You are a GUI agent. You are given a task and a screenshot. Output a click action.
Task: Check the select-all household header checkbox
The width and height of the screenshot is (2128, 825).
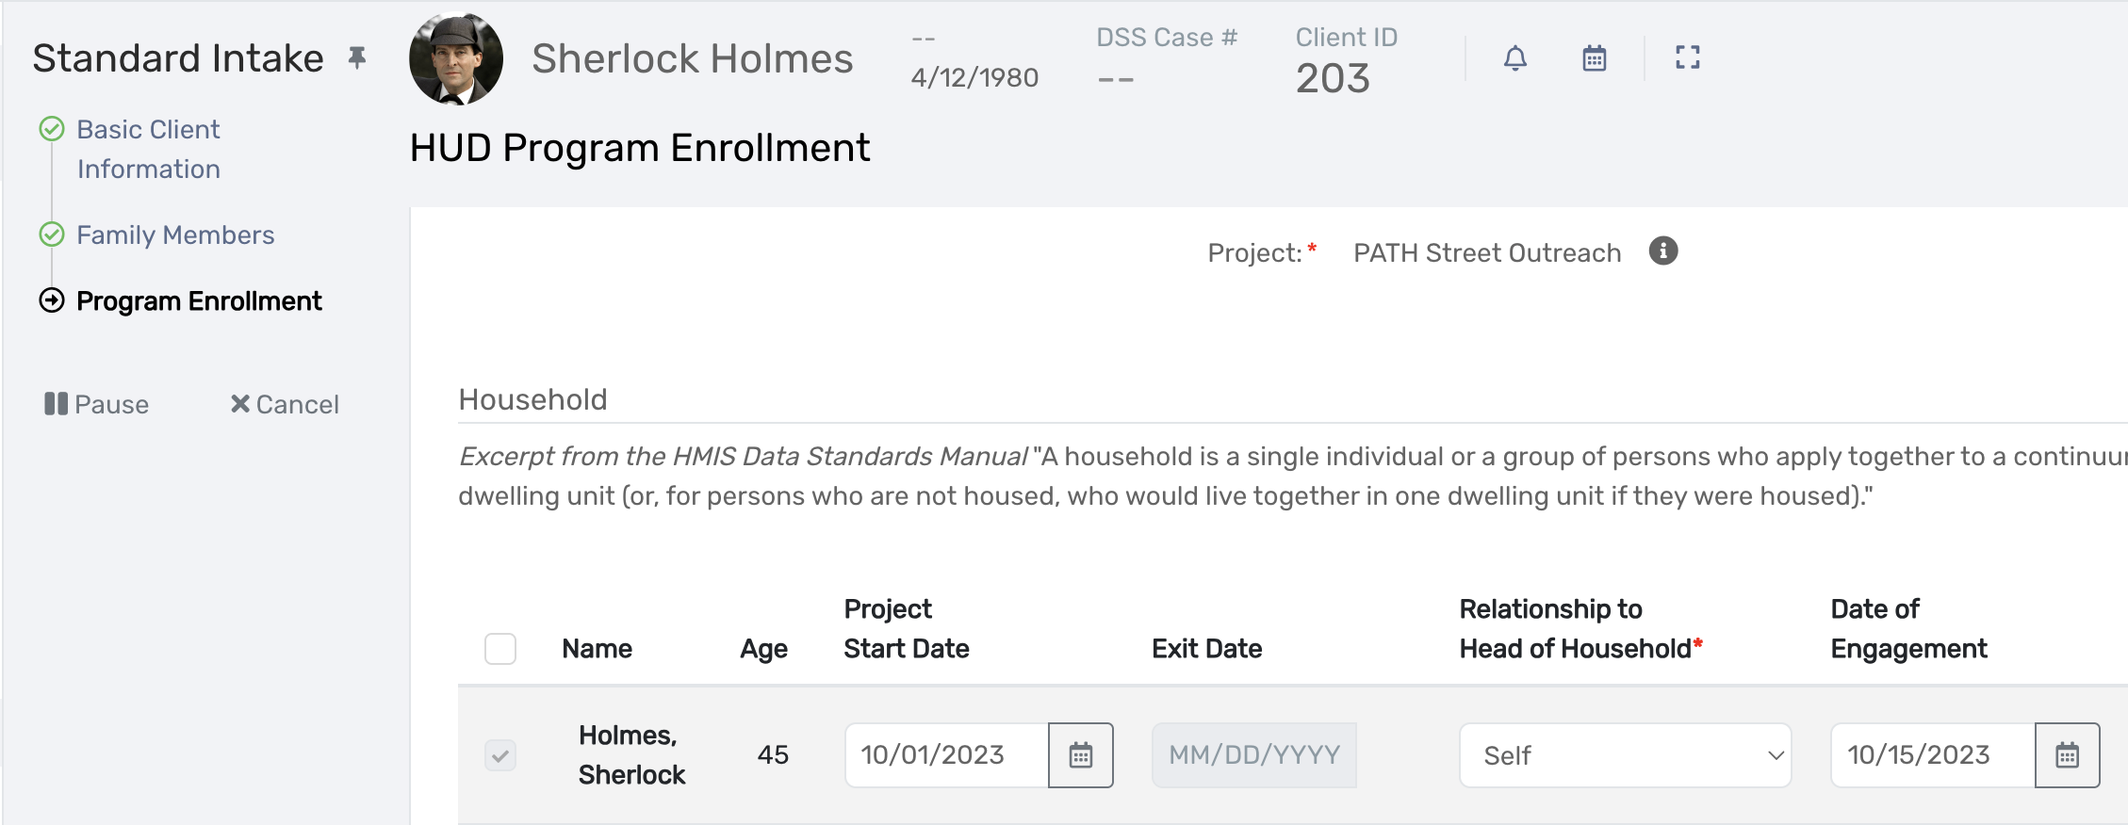pyautogui.click(x=500, y=649)
